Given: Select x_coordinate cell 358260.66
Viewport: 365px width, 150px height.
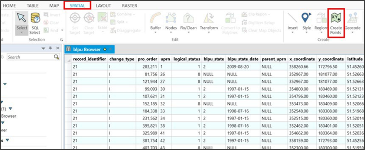Looking at the screenshot, I should tap(302, 66).
